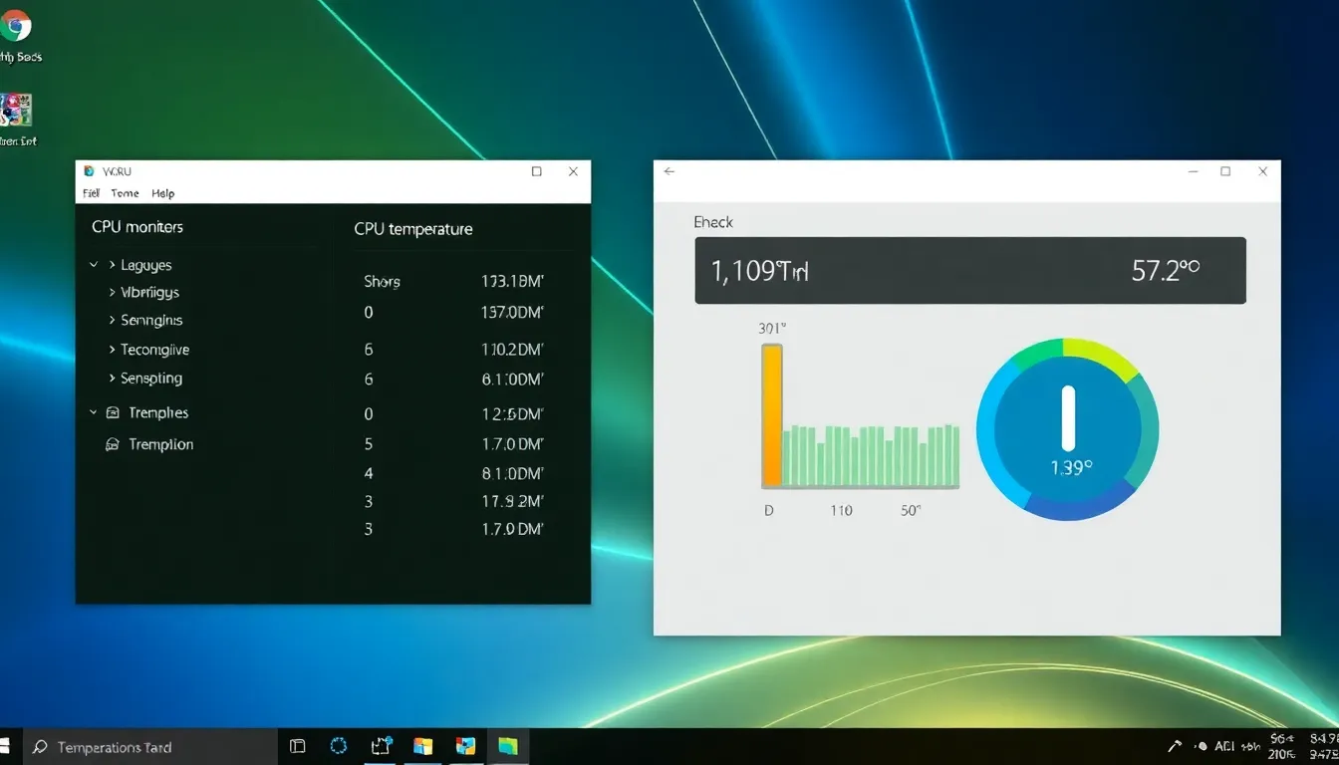Click the 12:6DM' temperature value
1339x765 pixels.
(512, 414)
